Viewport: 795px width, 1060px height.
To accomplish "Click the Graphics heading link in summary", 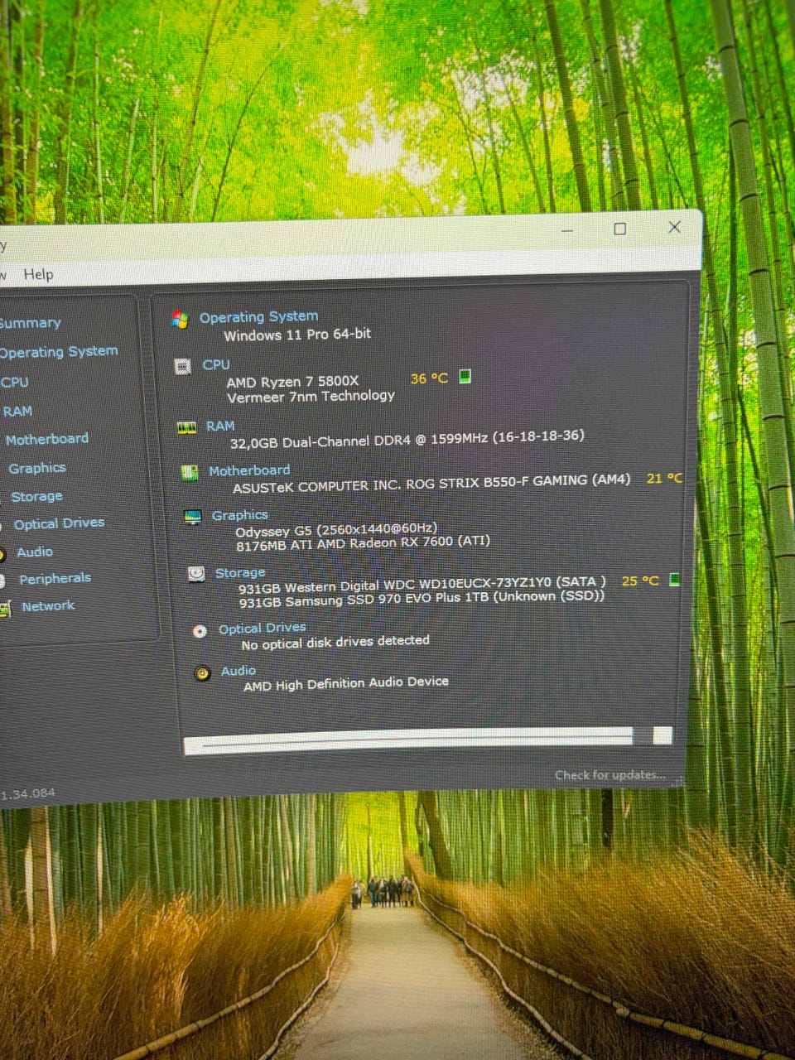I will (239, 515).
